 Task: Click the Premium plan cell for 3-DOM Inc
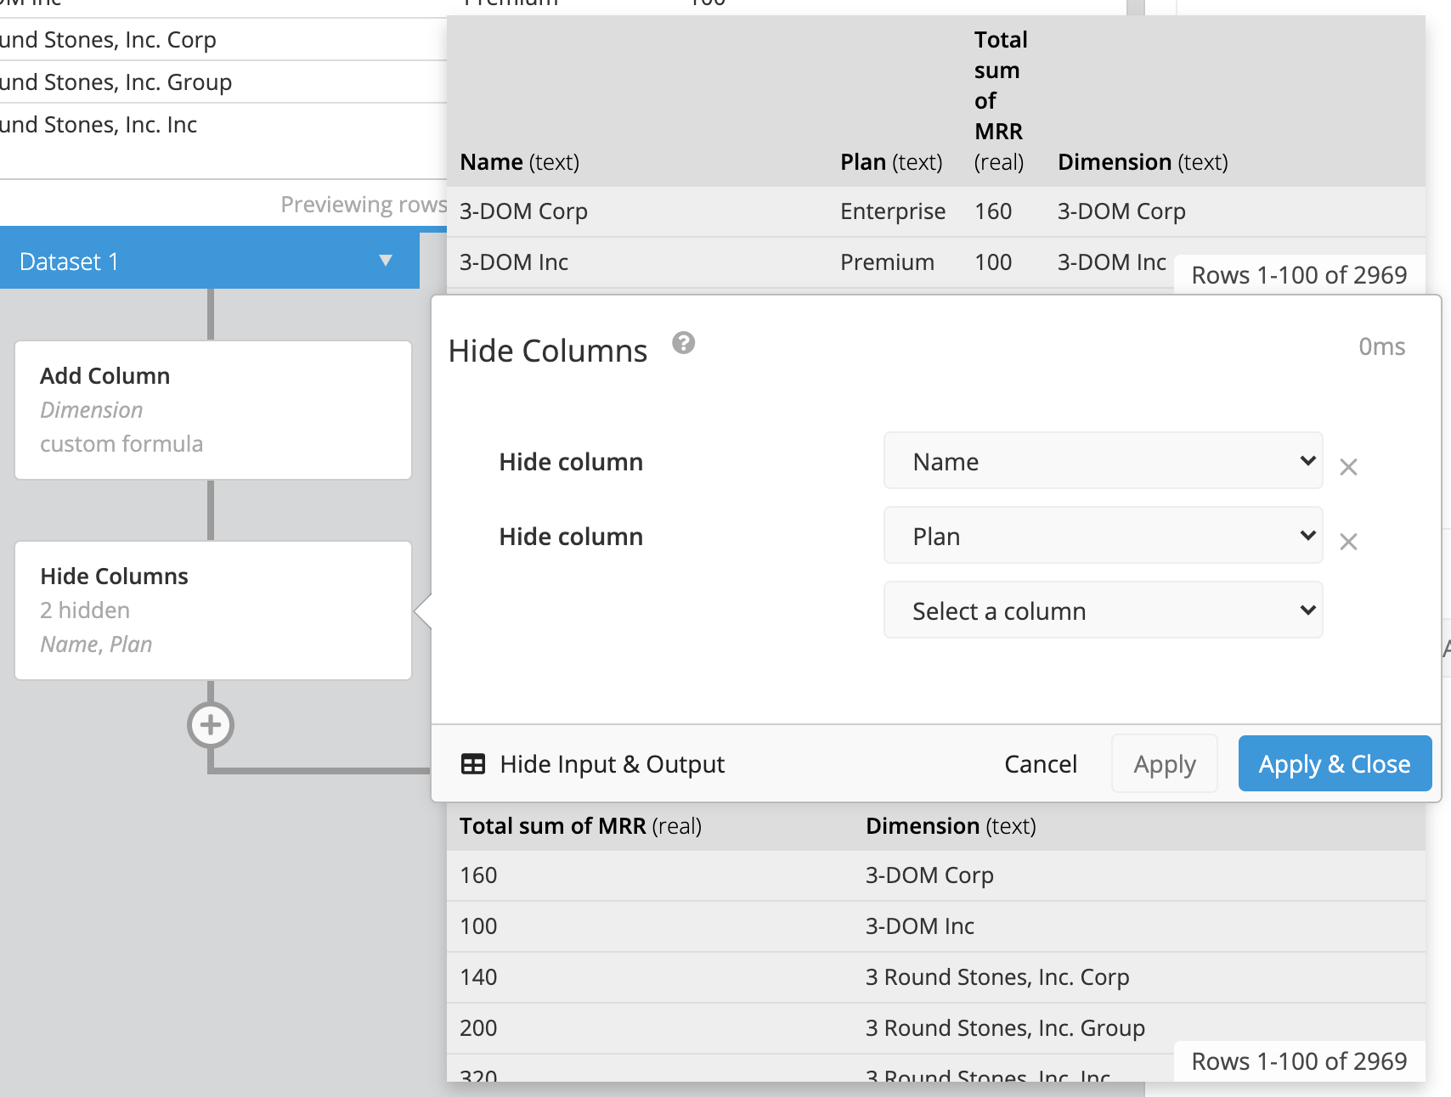coord(887,262)
